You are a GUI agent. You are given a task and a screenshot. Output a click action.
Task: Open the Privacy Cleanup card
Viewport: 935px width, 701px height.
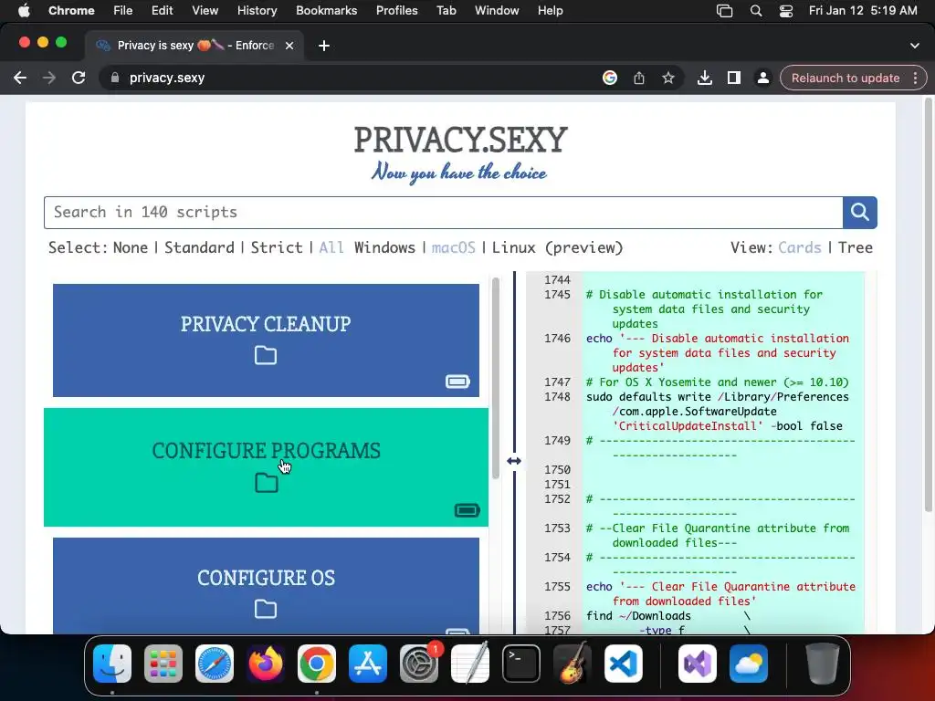point(266,340)
